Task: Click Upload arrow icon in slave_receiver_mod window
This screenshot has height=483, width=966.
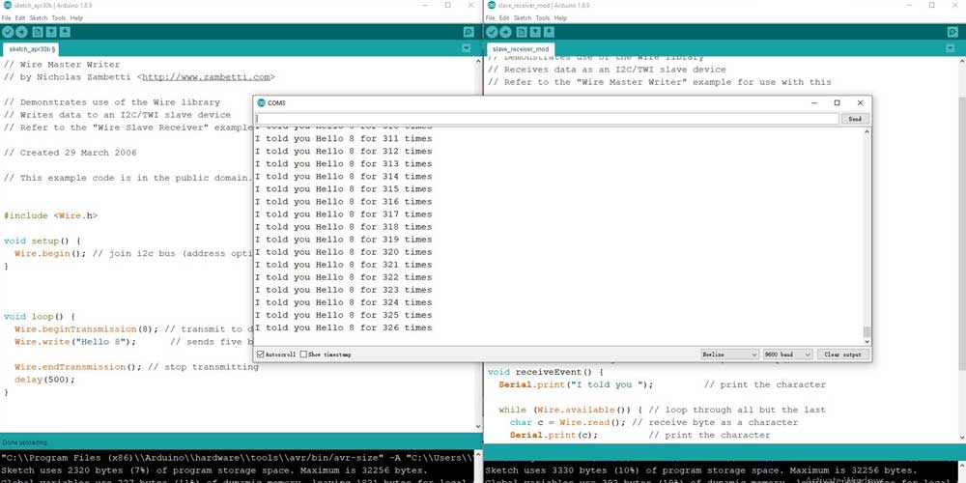Action: [x=506, y=32]
